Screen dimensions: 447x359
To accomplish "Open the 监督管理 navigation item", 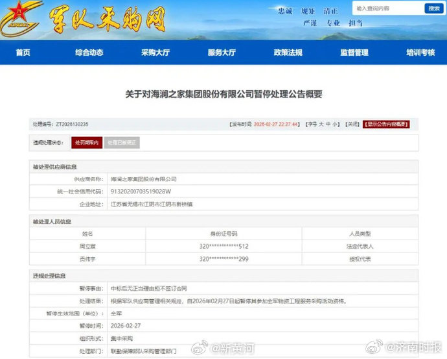I will 354,53.
